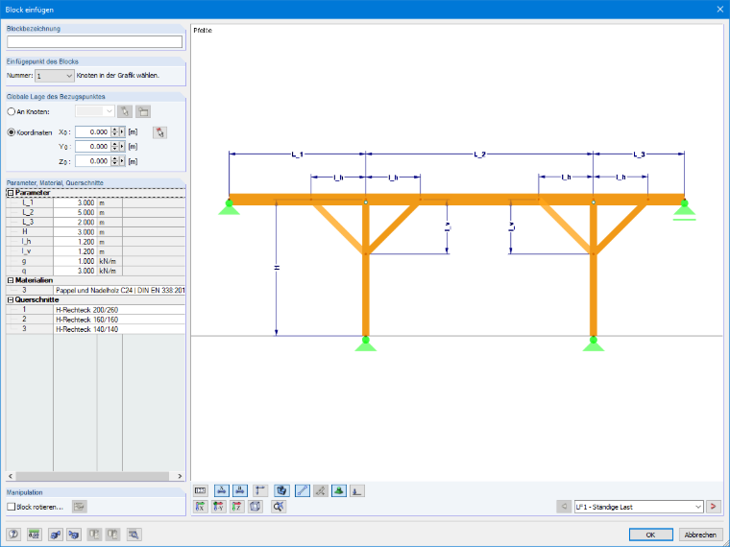The height and width of the screenshot is (547, 730).
Task: Click the q value 3.000 kN/m cell
Action: coord(75,272)
